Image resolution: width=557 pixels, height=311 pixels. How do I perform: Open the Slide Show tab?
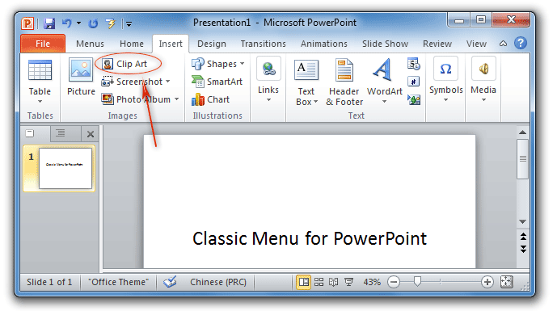click(385, 44)
